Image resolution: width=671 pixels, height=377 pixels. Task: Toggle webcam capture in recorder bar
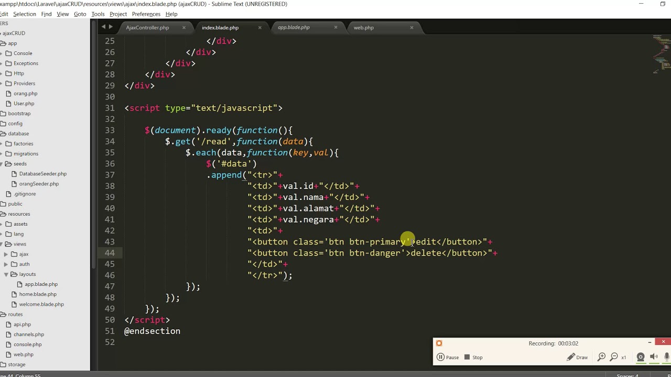pyautogui.click(x=641, y=357)
